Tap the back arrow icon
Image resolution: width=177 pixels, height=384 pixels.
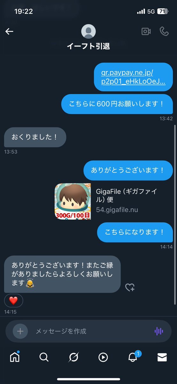9,31
